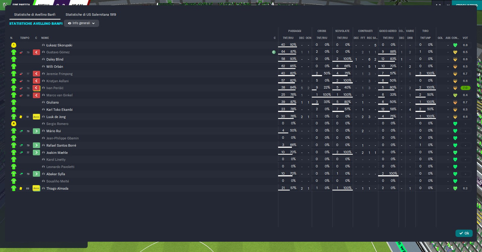Image resolution: width=482 pixels, height=252 pixels.
Task: Click the STATISTICHE AVELLINO BANFI heading
Action: click(36, 23)
